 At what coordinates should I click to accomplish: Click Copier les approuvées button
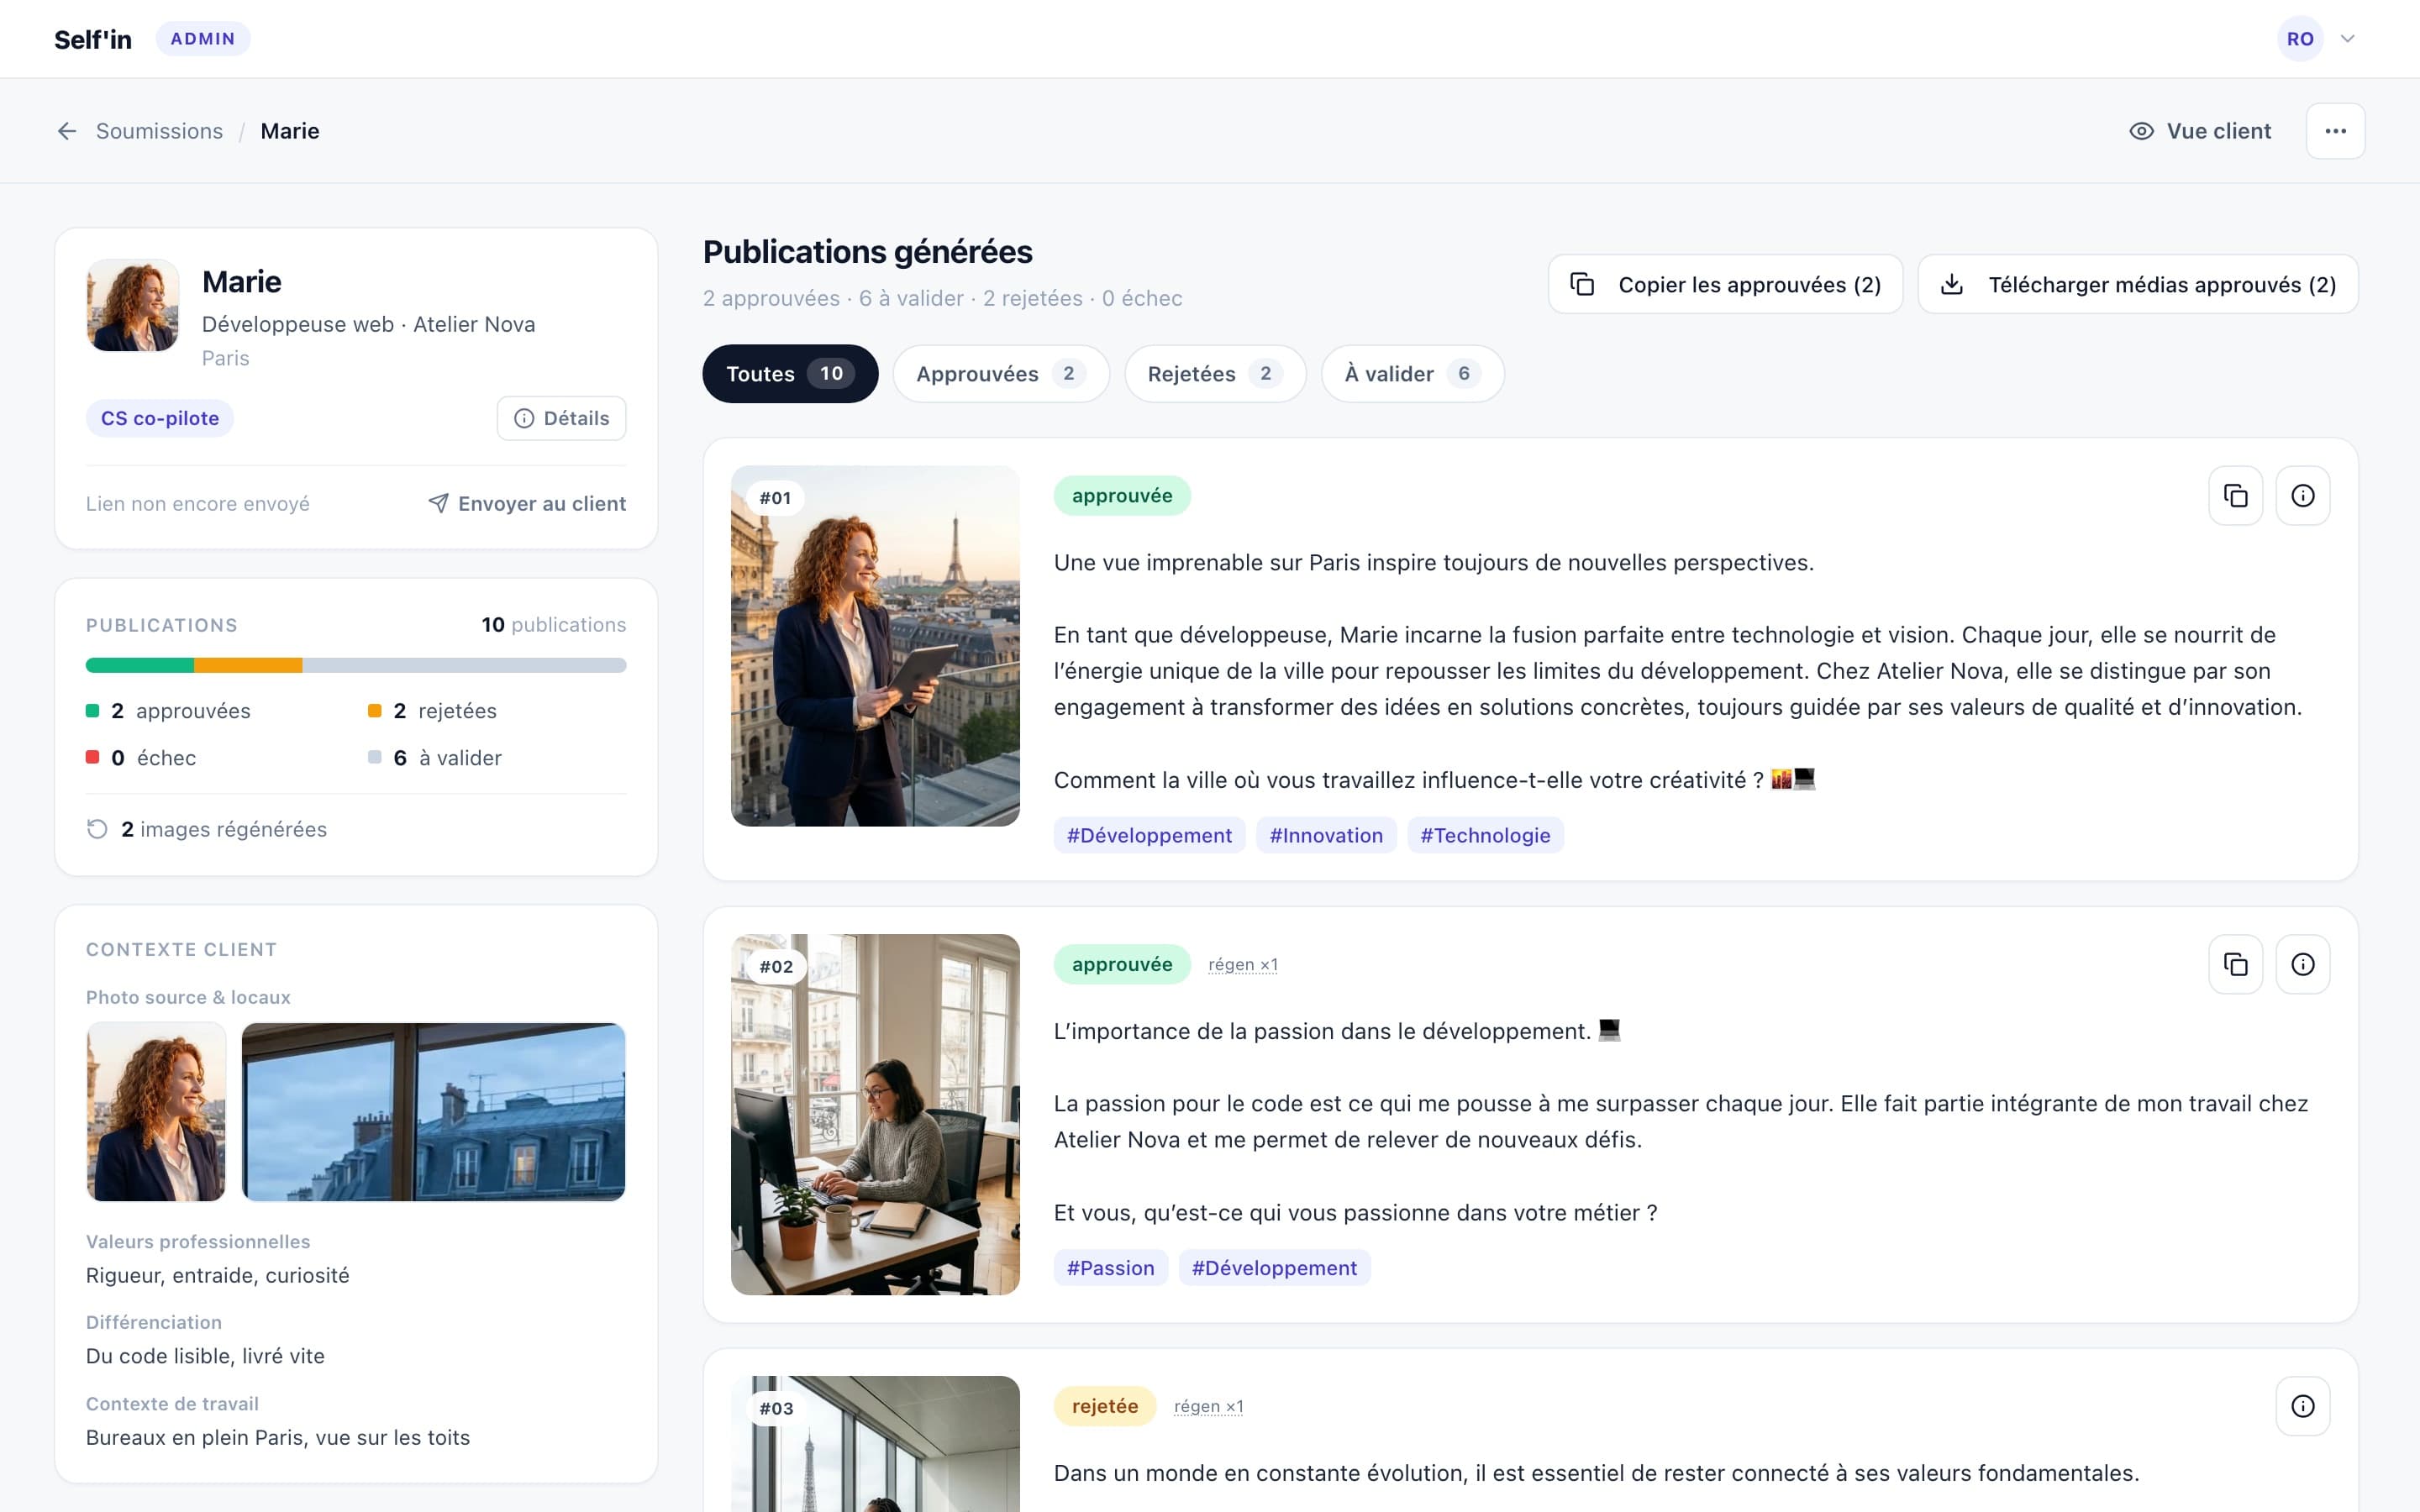(x=1725, y=285)
